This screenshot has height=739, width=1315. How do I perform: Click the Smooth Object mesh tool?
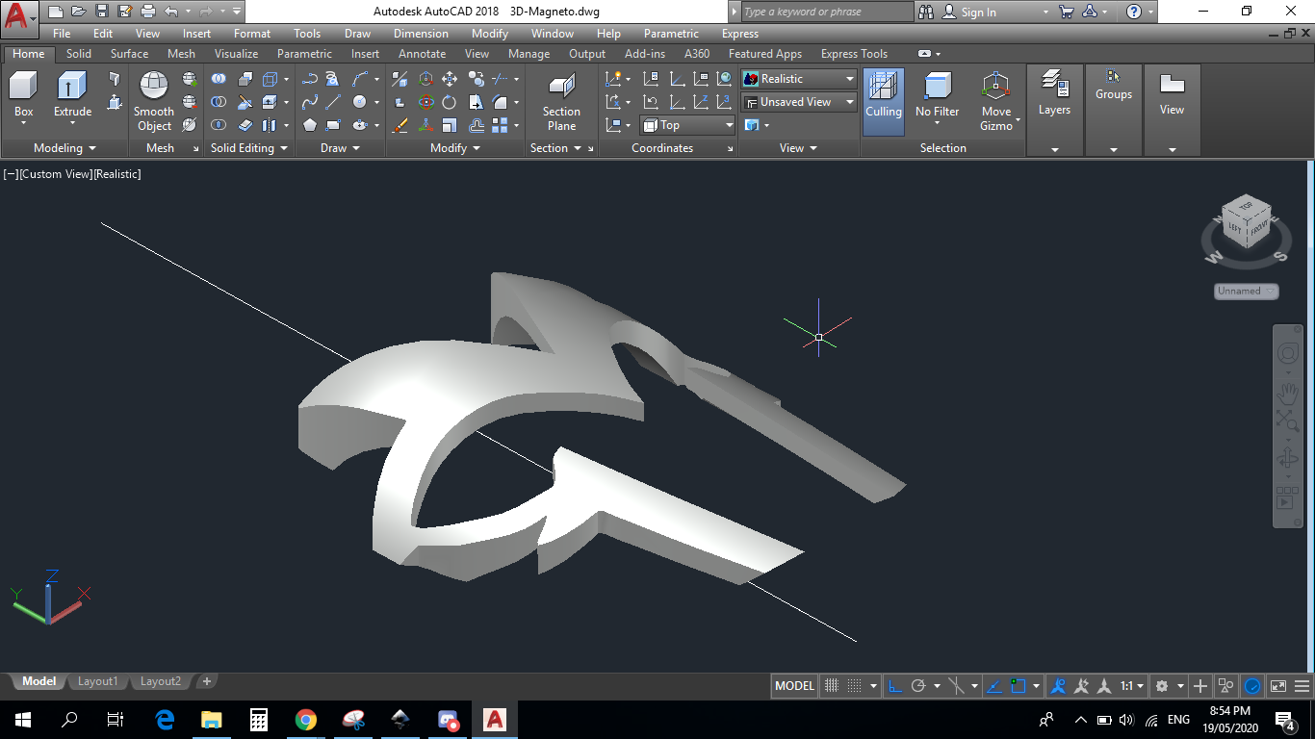[x=154, y=102]
